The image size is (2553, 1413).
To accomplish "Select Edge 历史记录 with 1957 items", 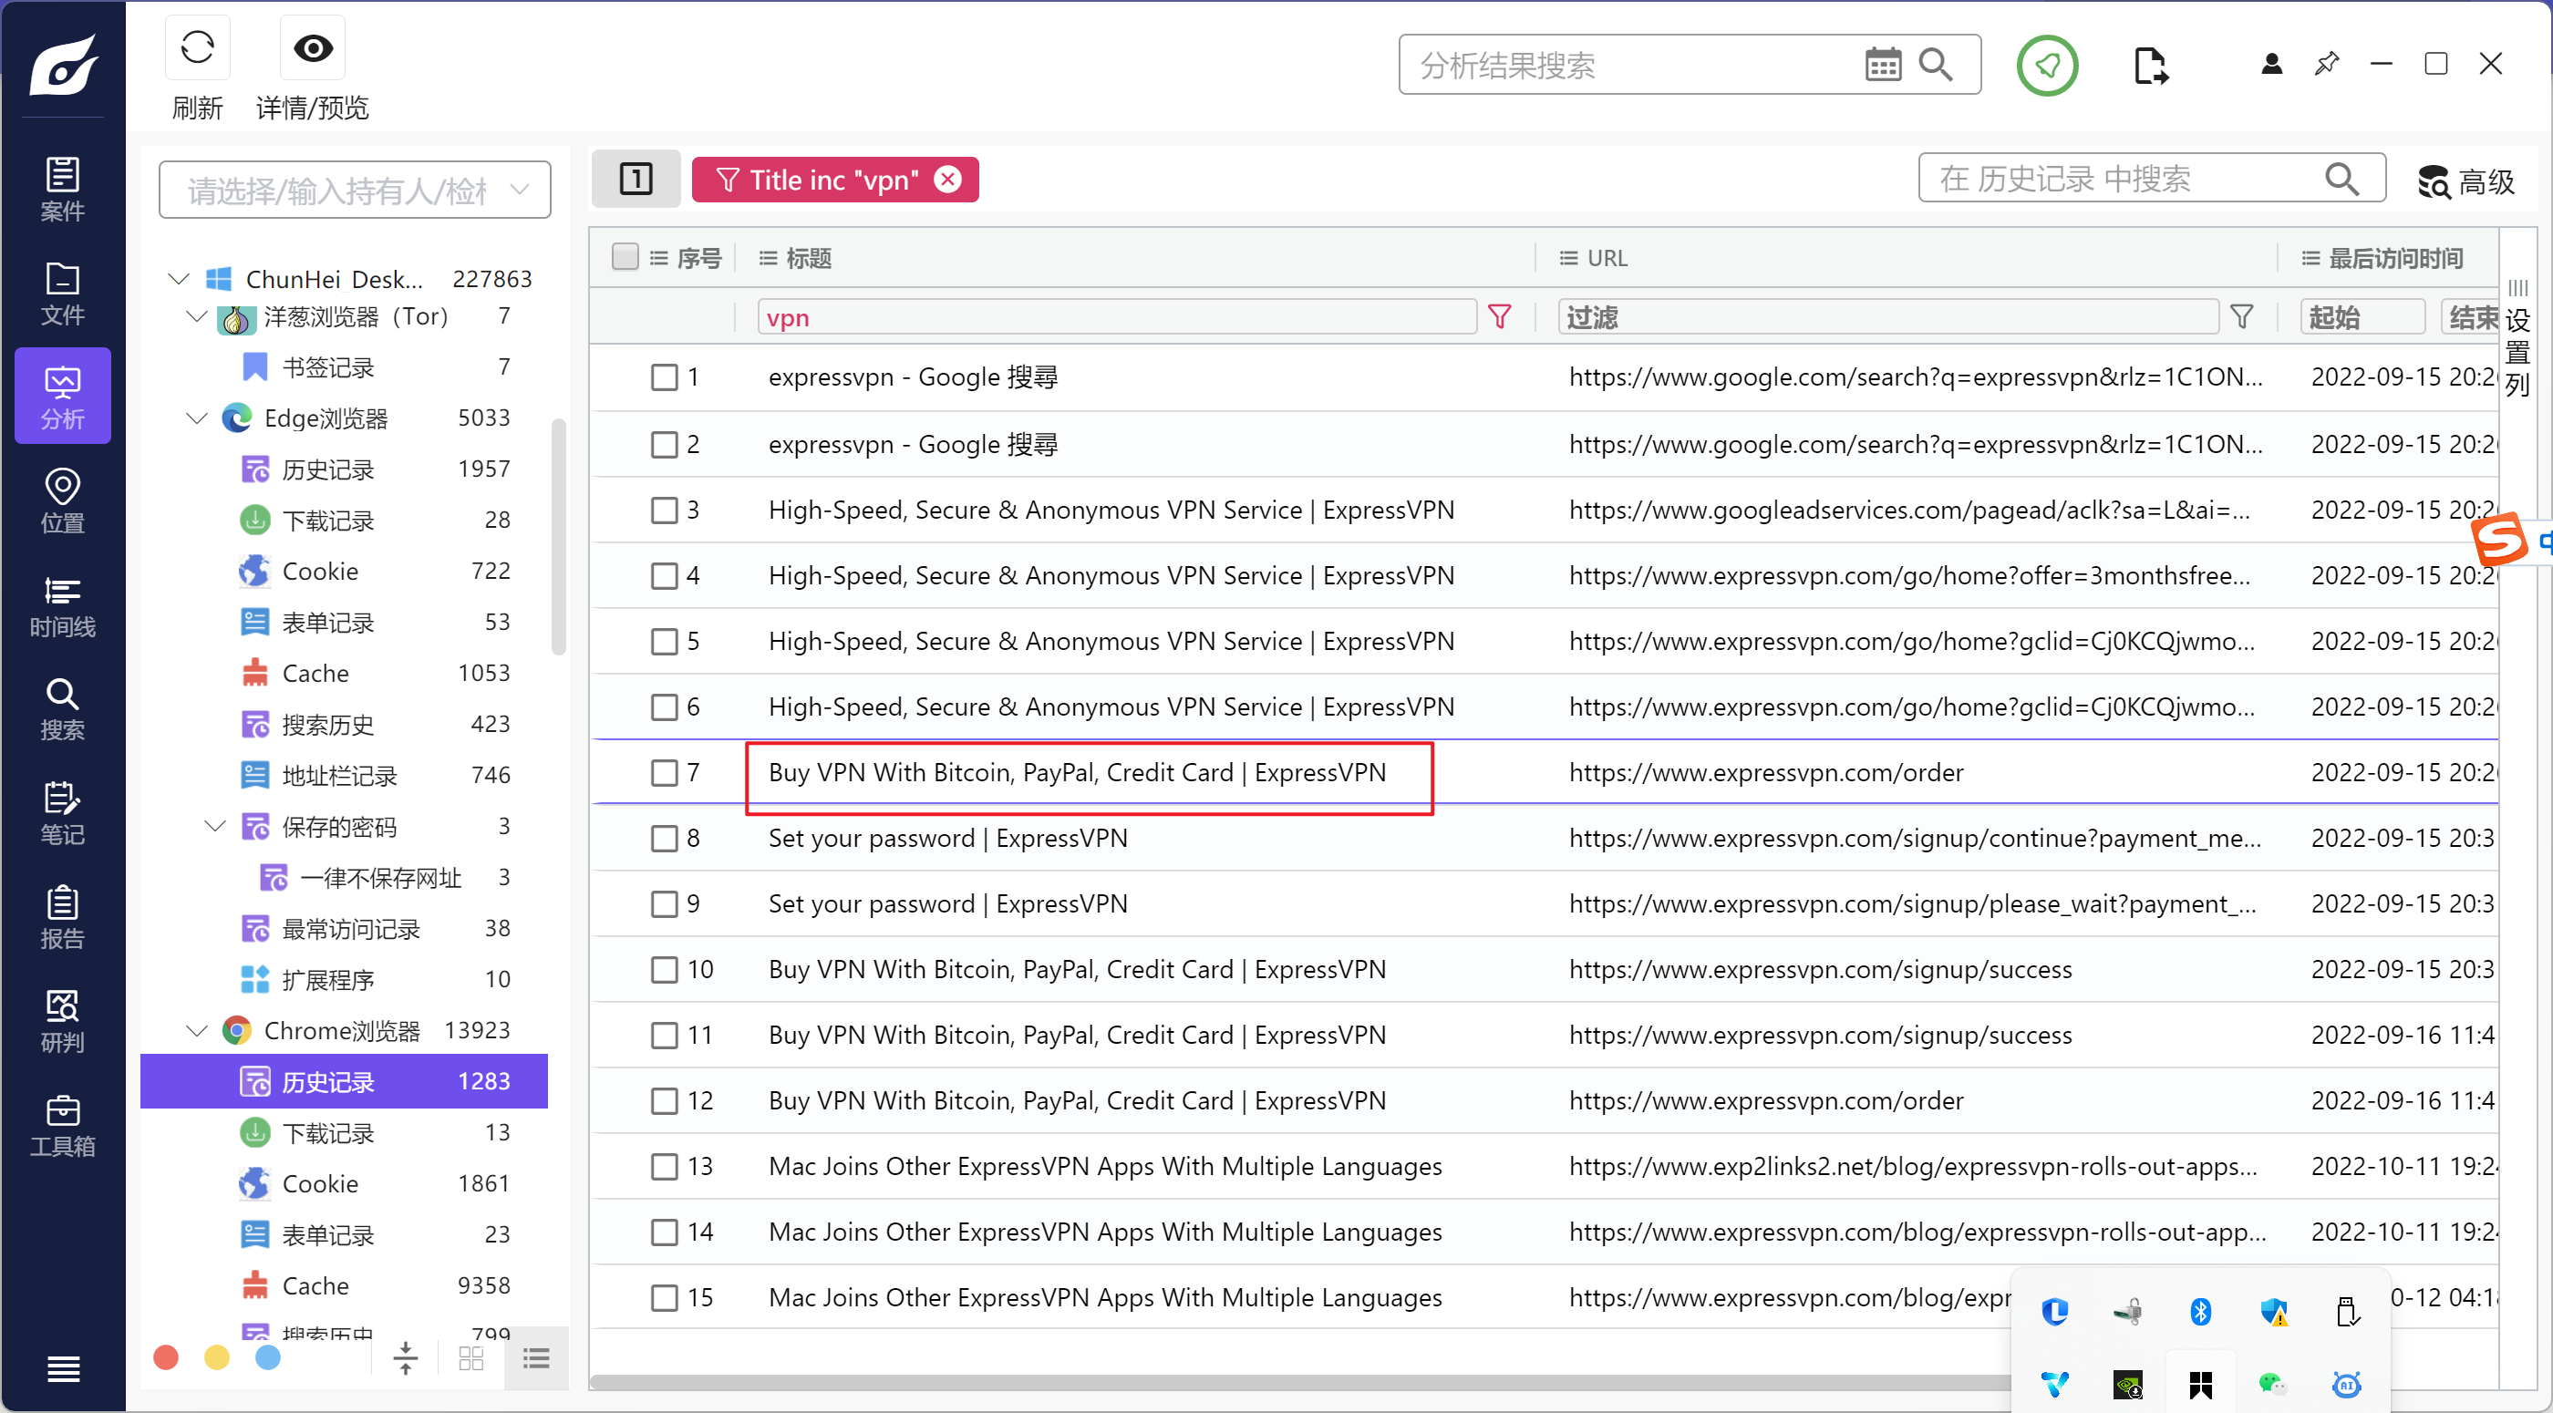I will click(x=344, y=469).
